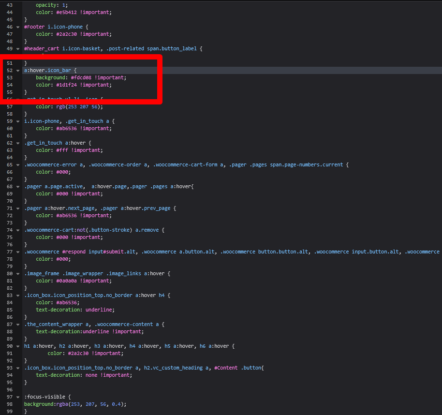Viewport: 442px width, 415px height.
Task: Fold the a:hover.icon_bar block
Action: click(18, 70)
